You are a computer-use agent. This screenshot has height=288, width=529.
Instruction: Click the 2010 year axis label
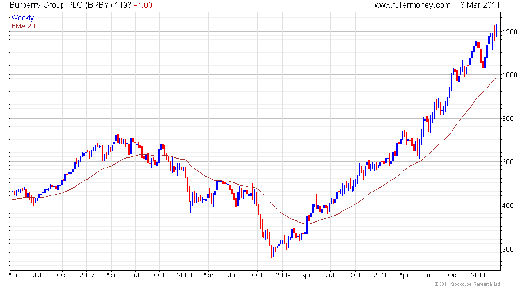380,275
